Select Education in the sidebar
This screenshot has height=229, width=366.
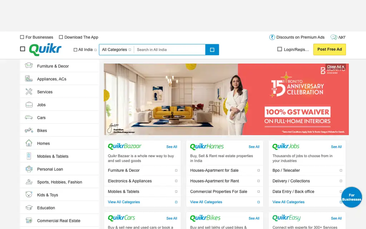point(60,208)
